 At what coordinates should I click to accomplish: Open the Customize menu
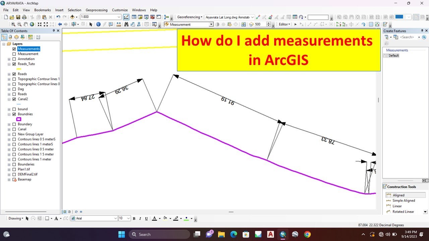tap(120, 10)
